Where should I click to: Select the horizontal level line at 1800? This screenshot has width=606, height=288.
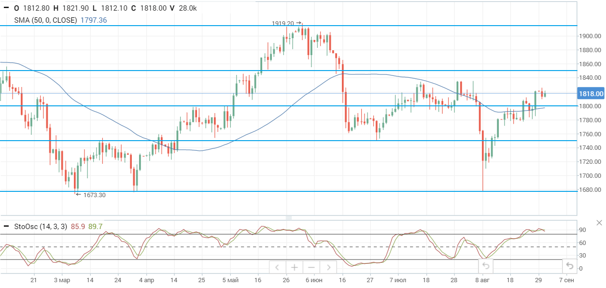point(289,106)
